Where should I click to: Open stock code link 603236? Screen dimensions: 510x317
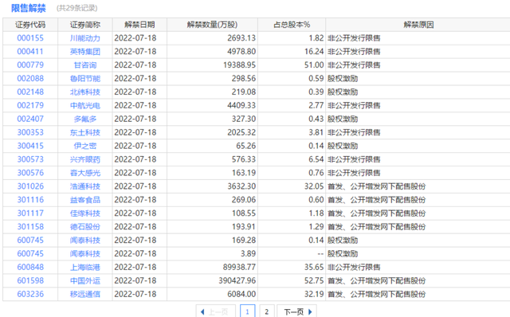30,294
